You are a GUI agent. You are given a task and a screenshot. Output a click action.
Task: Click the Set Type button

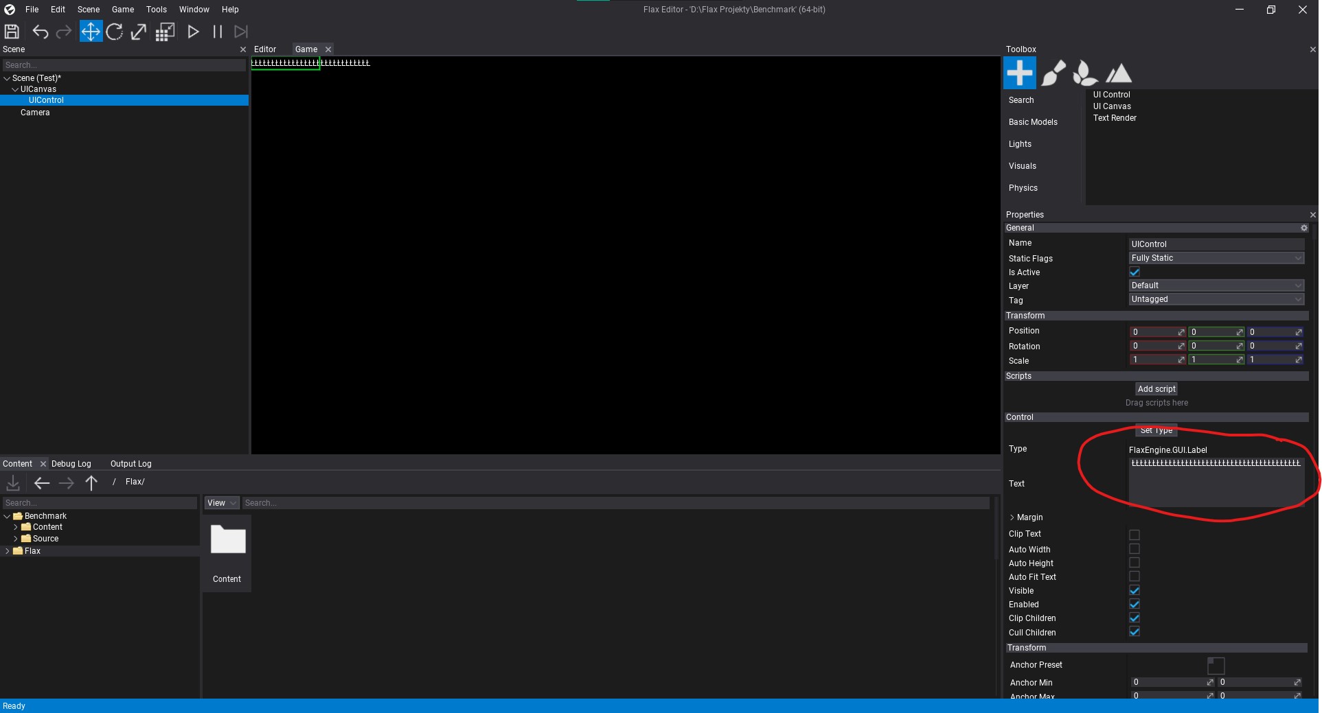(1155, 430)
